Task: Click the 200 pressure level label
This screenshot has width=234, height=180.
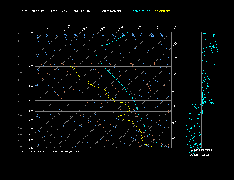Action: [x=31, y=66]
